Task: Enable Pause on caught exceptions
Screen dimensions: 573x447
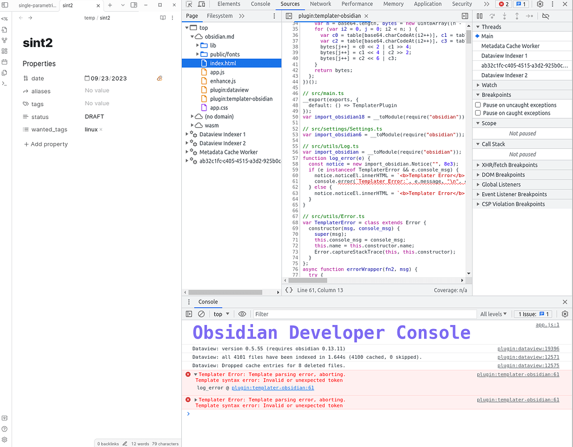Action: [479, 113]
